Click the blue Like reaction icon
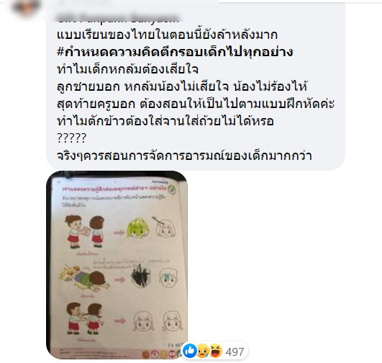This screenshot has height=363, width=382. pyautogui.click(x=190, y=351)
